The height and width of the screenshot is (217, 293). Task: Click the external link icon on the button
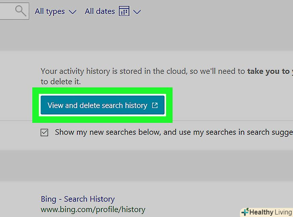(155, 106)
